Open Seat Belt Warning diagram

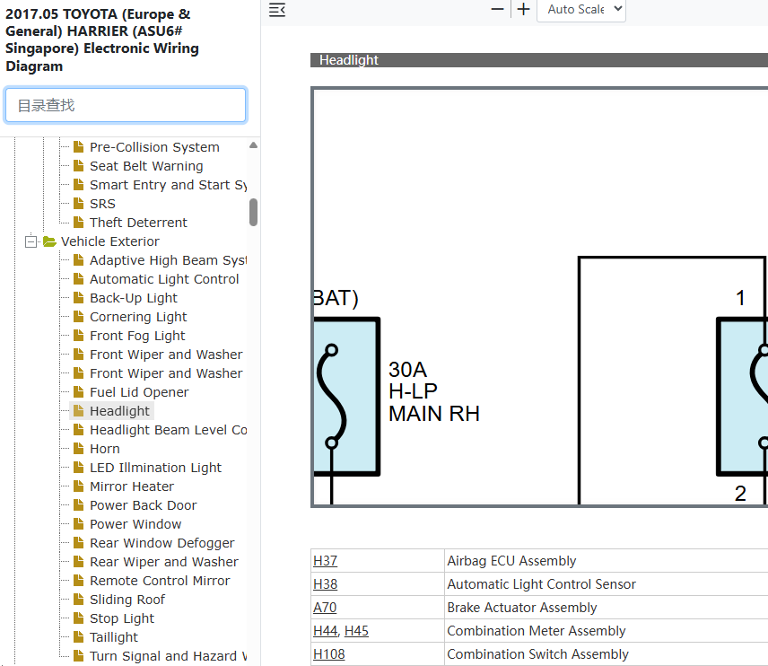click(146, 166)
